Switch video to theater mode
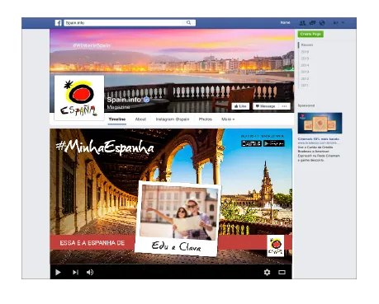This screenshot has width=379, height=304. [x=282, y=272]
